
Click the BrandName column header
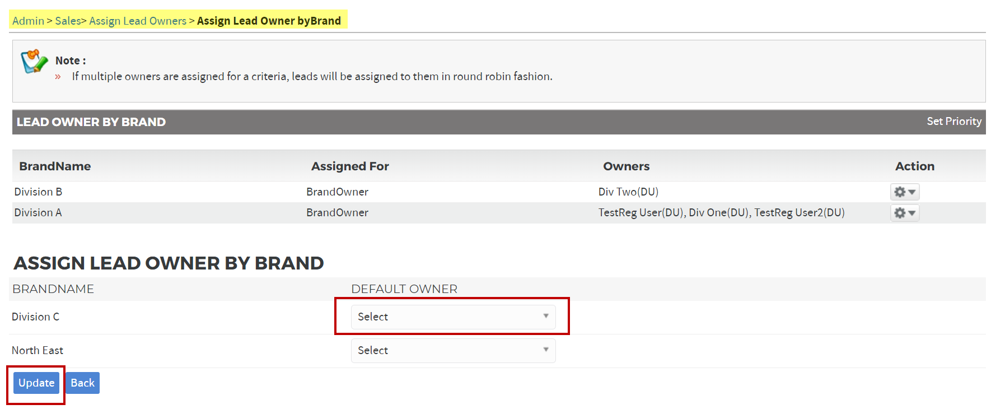coord(55,166)
